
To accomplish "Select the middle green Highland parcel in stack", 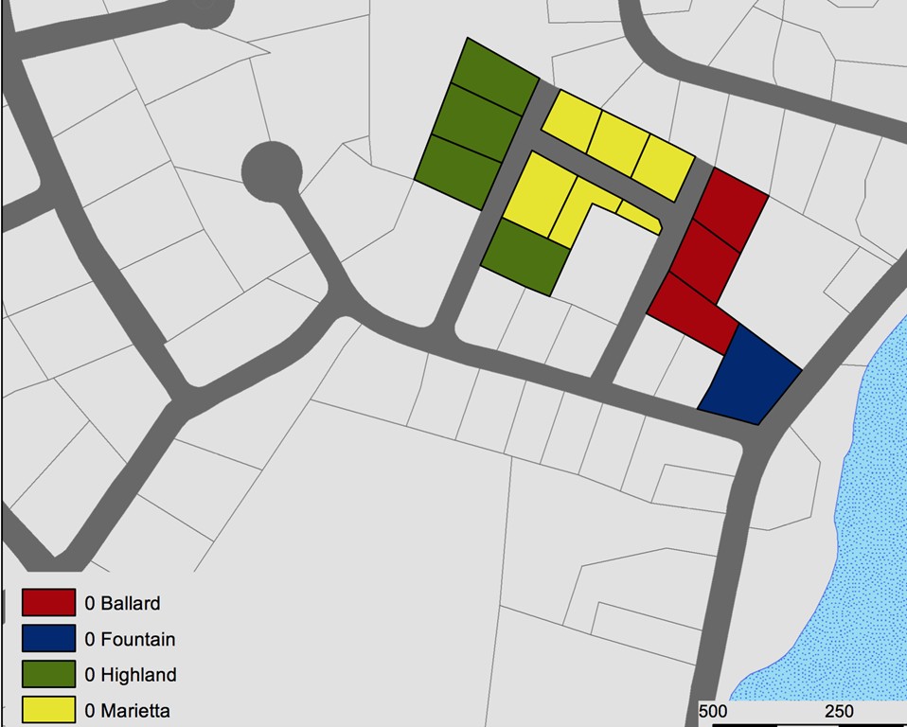I will [x=476, y=123].
